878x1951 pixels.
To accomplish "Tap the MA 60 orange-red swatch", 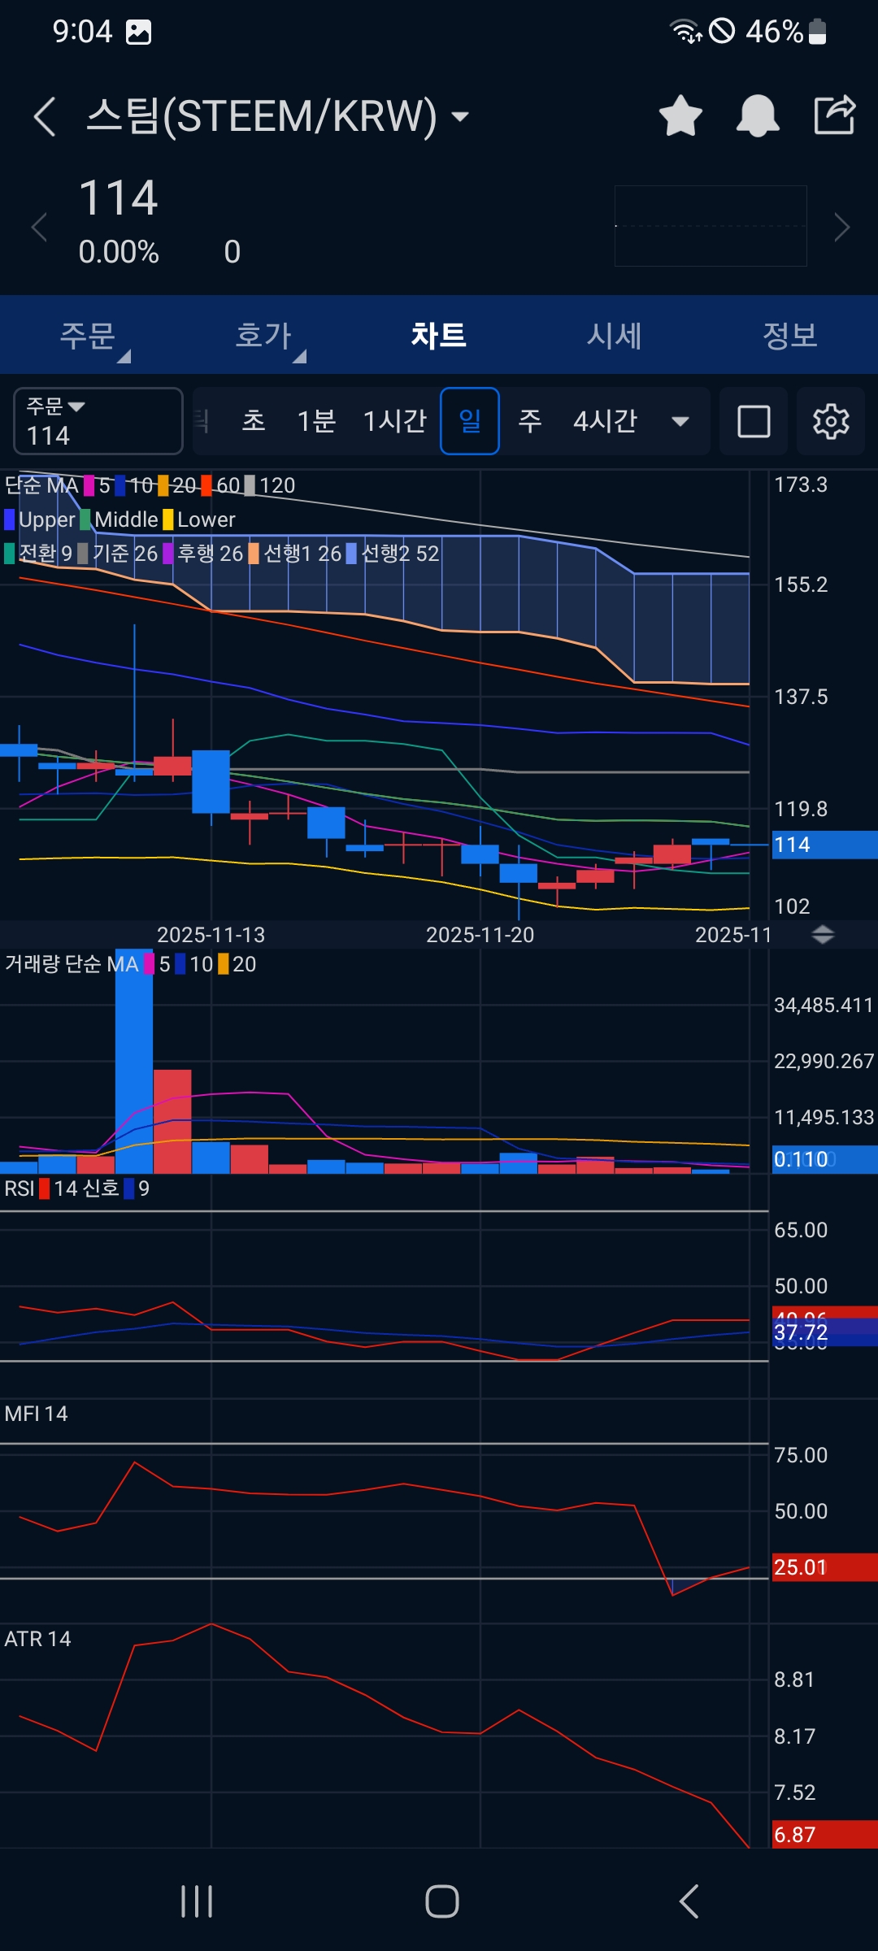I will [206, 485].
